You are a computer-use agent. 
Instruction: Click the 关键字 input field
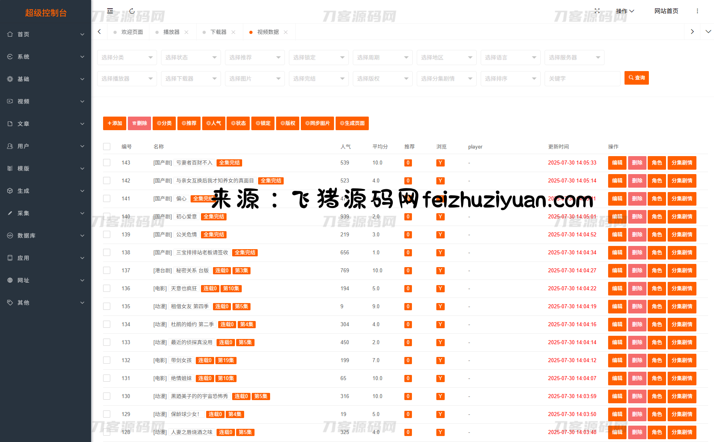[582, 79]
